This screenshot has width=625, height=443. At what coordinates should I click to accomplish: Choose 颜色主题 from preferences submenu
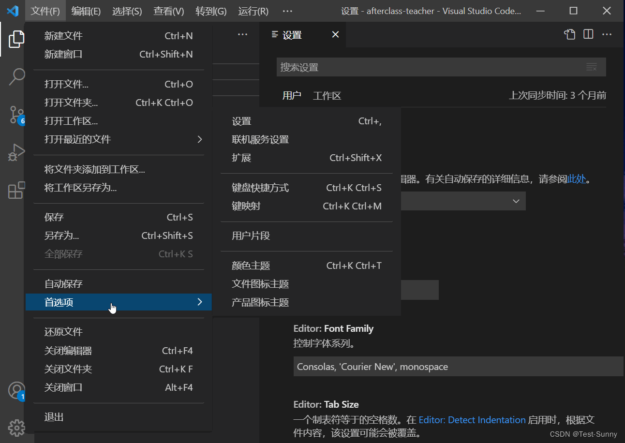pyautogui.click(x=307, y=266)
